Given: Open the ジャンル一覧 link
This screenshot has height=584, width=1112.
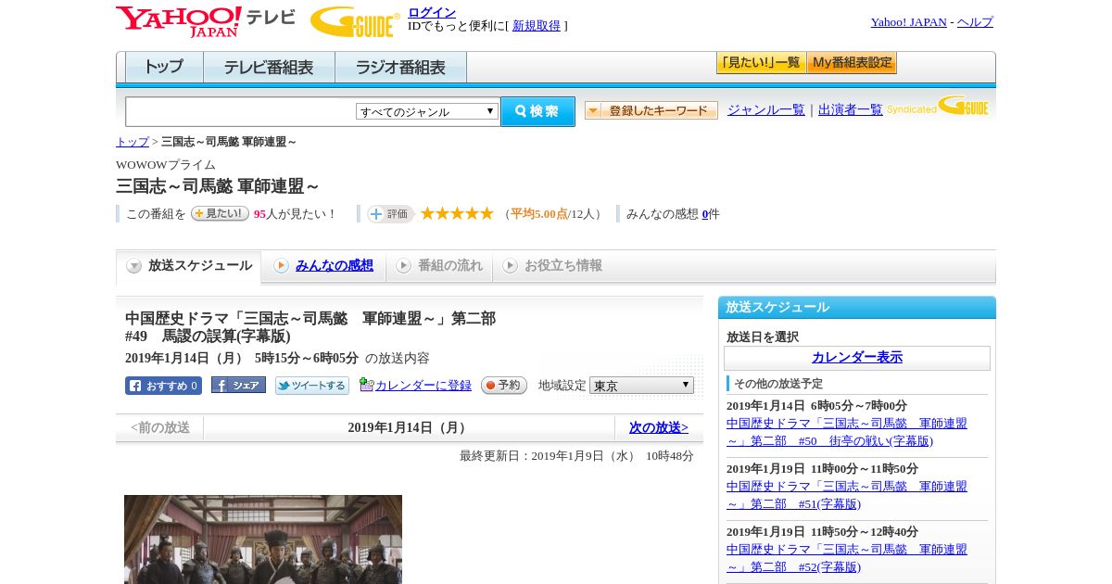Looking at the screenshot, I should click(766, 109).
